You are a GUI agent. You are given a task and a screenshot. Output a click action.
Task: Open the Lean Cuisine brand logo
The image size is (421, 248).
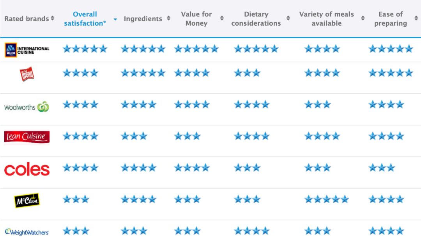pyautogui.click(x=27, y=137)
